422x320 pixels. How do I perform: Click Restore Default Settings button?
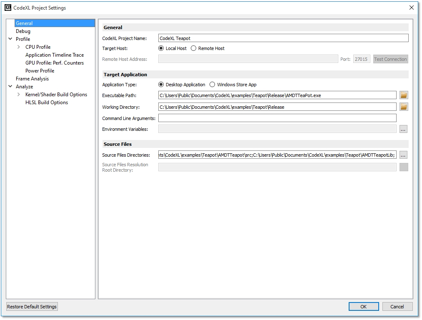pyautogui.click(x=32, y=307)
